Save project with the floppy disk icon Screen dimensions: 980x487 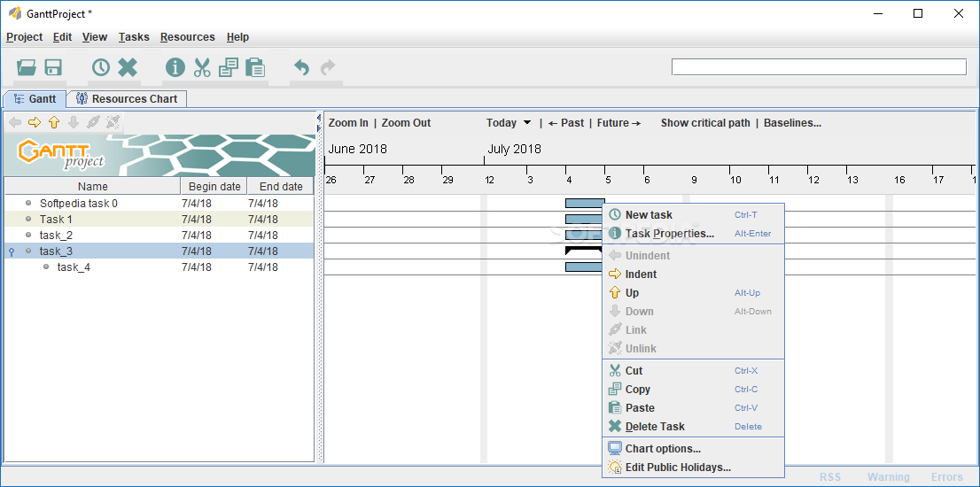pos(53,67)
